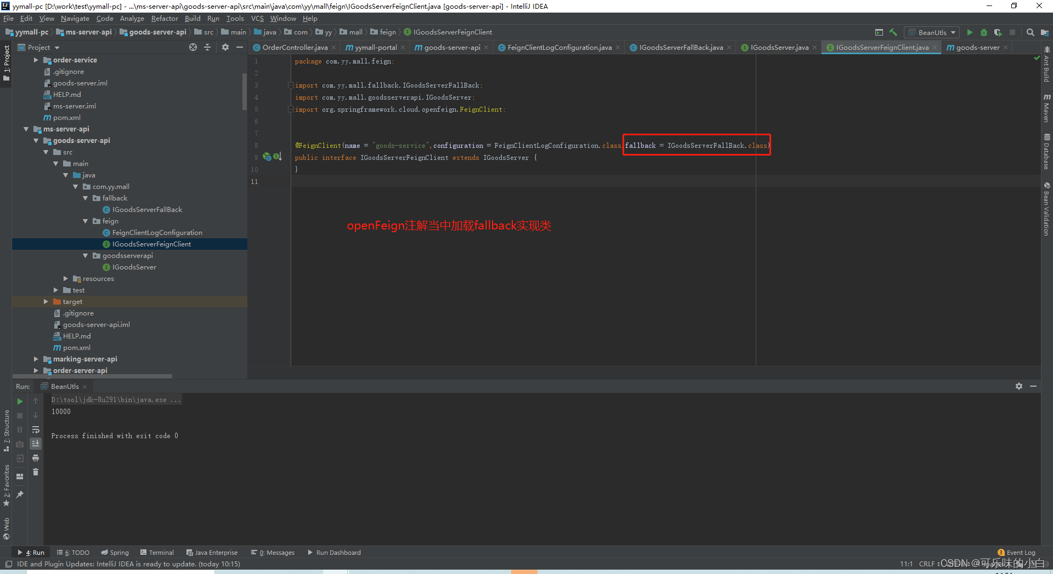
Task: Open Bean Validation side tool window
Action: [x=1046, y=209]
